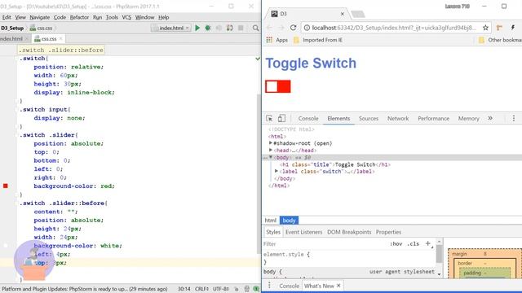Image resolution: width=522 pixels, height=293 pixels.
Task: Expand the head element node
Action: [271, 150]
